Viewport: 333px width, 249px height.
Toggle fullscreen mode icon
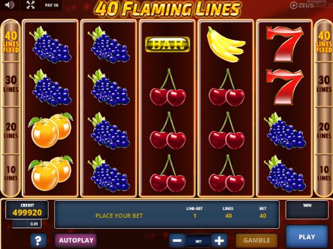click(30, 5)
